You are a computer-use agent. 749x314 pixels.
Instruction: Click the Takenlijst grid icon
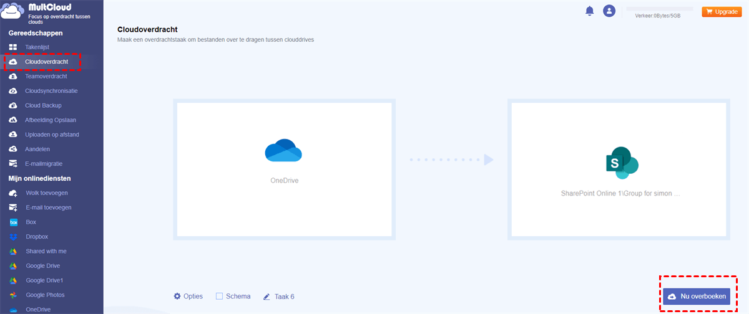click(13, 47)
